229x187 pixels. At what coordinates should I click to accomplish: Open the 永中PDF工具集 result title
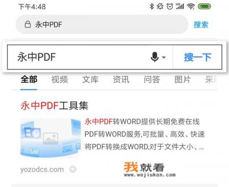(54, 105)
